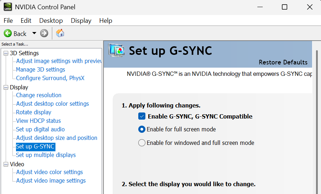
Task: Click the 3D Settings category label
Action: pos(24,53)
